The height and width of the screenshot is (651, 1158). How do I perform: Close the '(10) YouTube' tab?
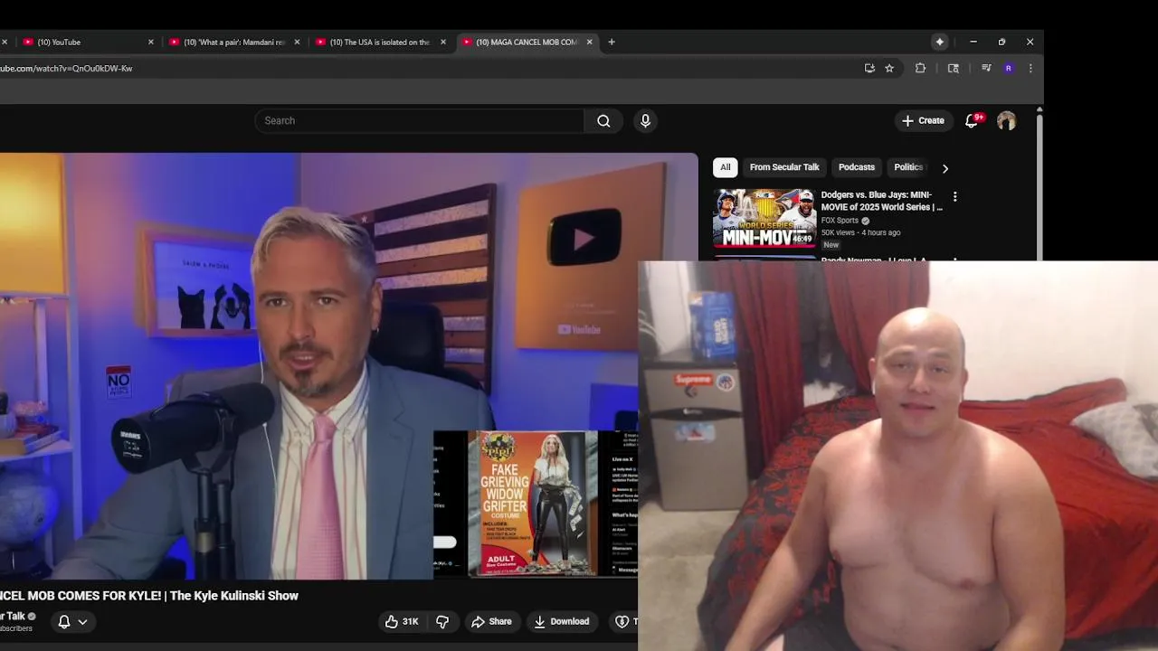point(151,42)
